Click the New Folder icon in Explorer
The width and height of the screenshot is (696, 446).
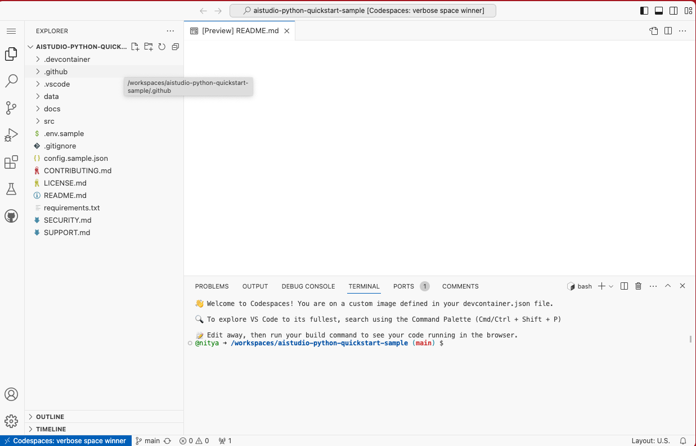click(149, 47)
